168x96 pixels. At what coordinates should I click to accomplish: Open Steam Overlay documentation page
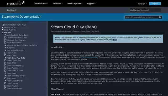click(x=12, y=83)
